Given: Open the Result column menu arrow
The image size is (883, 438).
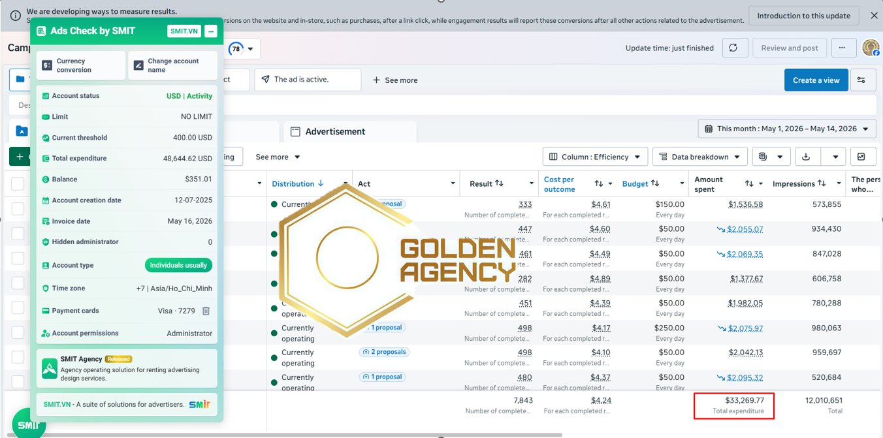Looking at the screenshot, I should (x=531, y=183).
